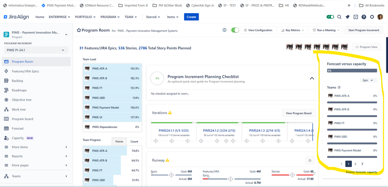Viewport: 388px width, 187px height.
Task: Toggle the green switch in top navigation
Action: [x=330, y=17]
